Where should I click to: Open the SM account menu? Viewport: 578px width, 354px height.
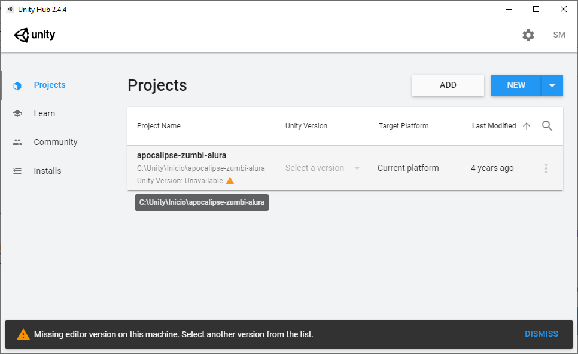coord(559,35)
